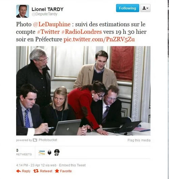Click the Photobucket camera icon

click(x=35, y=140)
